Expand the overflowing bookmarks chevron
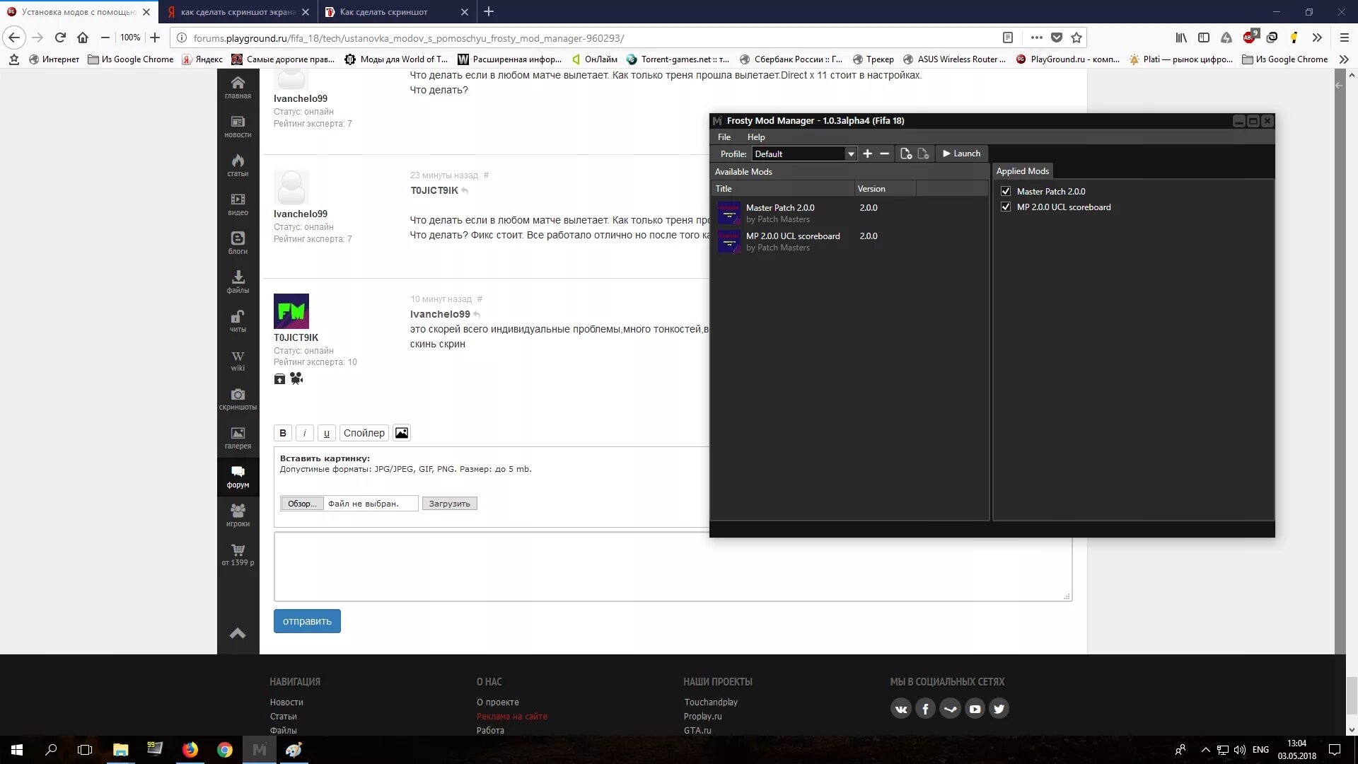This screenshot has width=1358, height=764. click(1344, 59)
